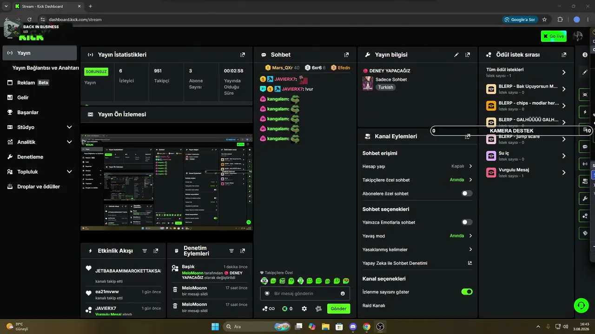The width and height of the screenshot is (595, 334).
Task: Click the shield icon in the message box
Action: [267, 294]
